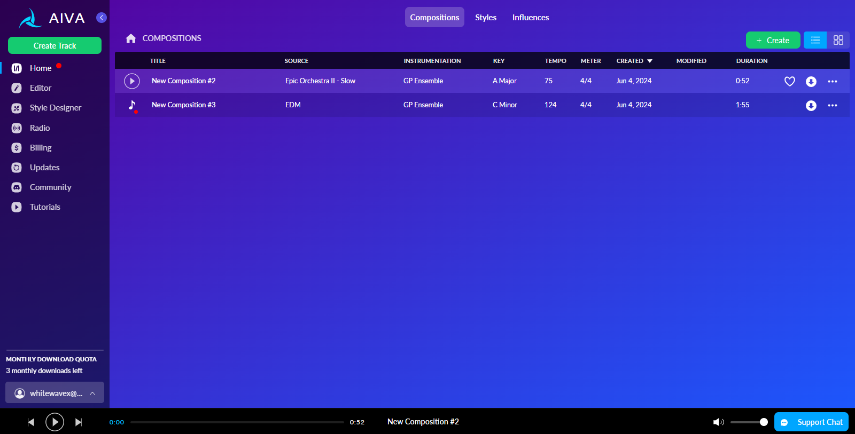Sort by the MODIFIED column header
This screenshot has width=855, height=434.
click(x=691, y=61)
